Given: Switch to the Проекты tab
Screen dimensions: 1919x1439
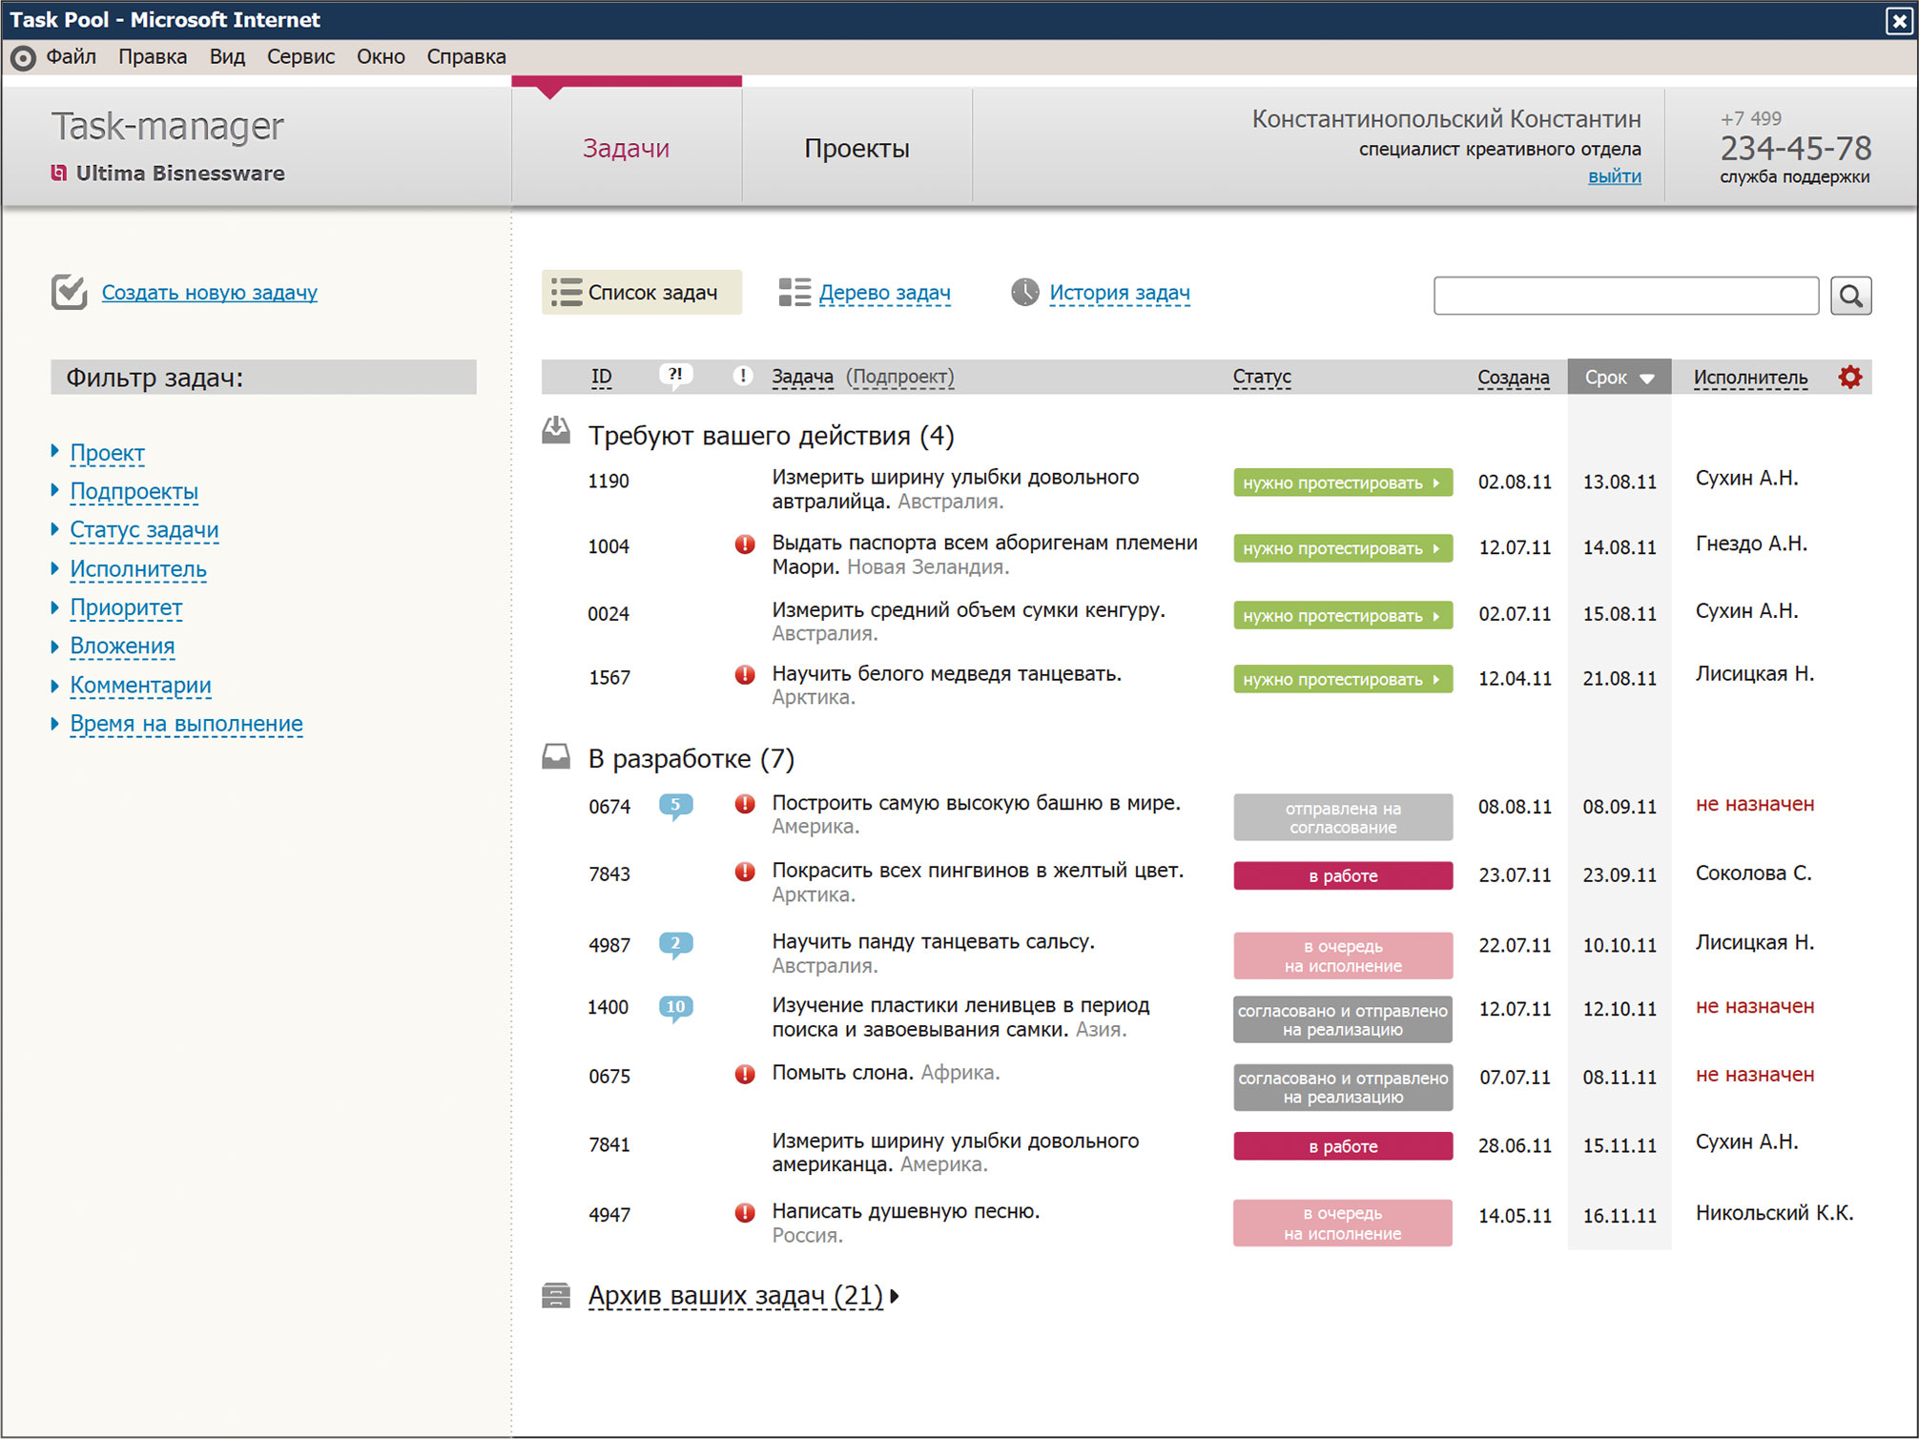Looking at the screenshot, I should tap(856, 149).
